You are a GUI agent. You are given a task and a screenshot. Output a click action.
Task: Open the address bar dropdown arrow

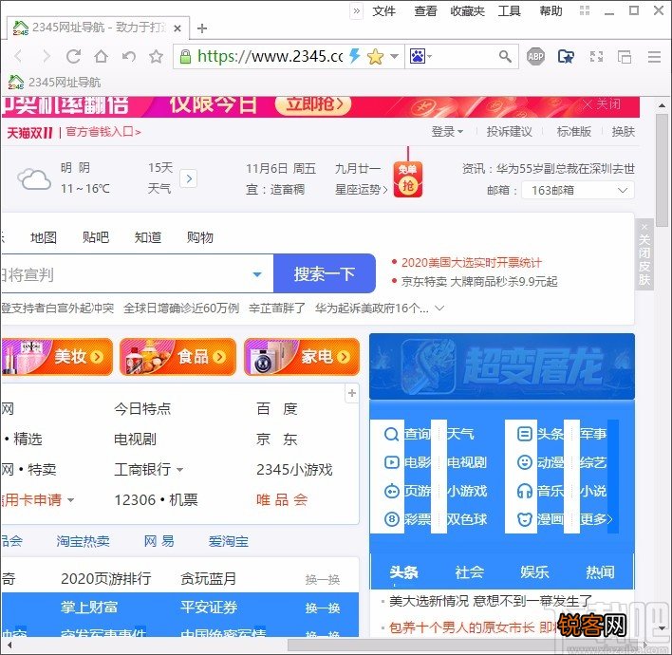pos(395,56)
